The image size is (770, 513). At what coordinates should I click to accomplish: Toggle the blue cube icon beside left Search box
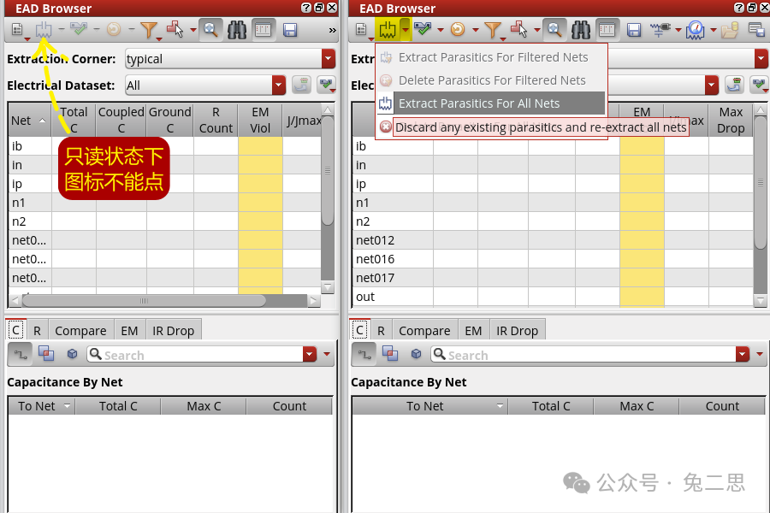pos(73,354)
